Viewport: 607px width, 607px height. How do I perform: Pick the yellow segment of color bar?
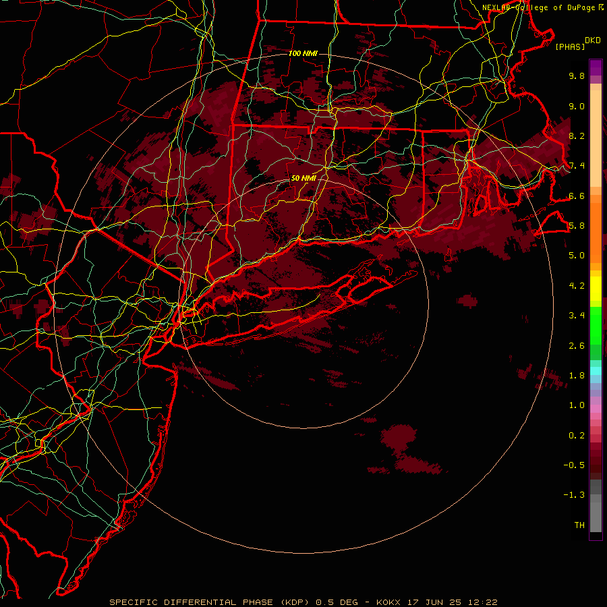[x=596, y=289]
